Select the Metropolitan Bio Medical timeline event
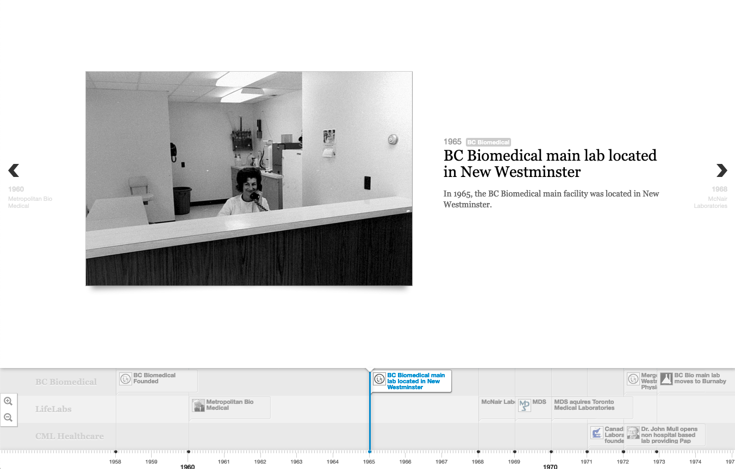 click(229, 405)
